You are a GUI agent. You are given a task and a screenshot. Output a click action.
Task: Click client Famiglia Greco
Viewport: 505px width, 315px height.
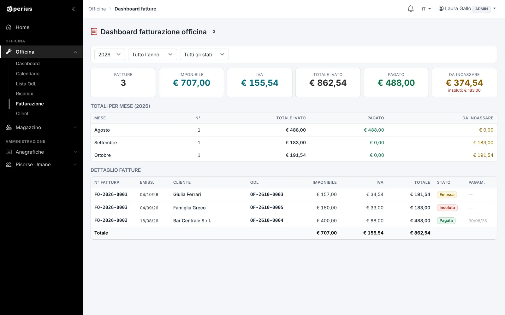coord(189,208)
